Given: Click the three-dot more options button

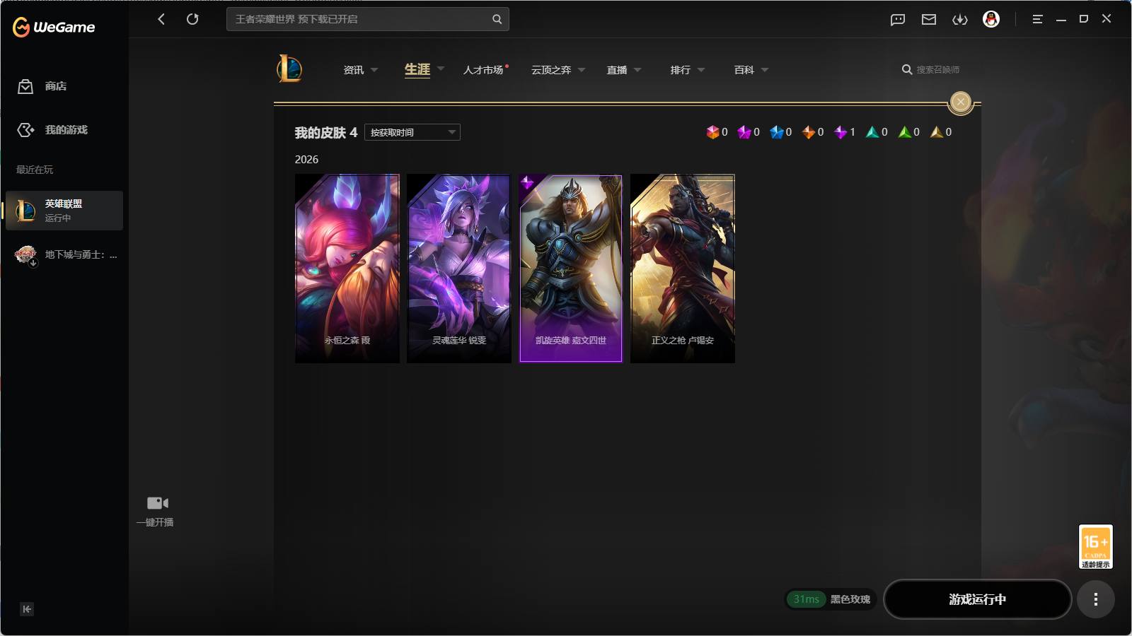Looking at the screenshot, I should point(1095,599).
